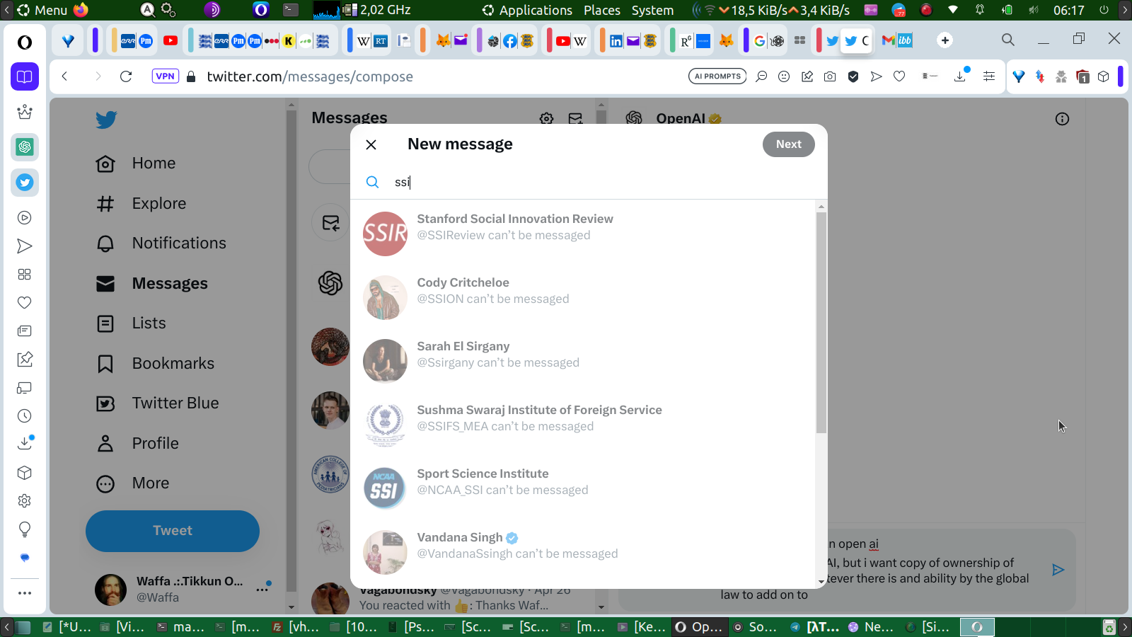The image size is (1132, 637).
Task: Select Sushma Swaraj Institute of Foreign Service
Action: 583,425
